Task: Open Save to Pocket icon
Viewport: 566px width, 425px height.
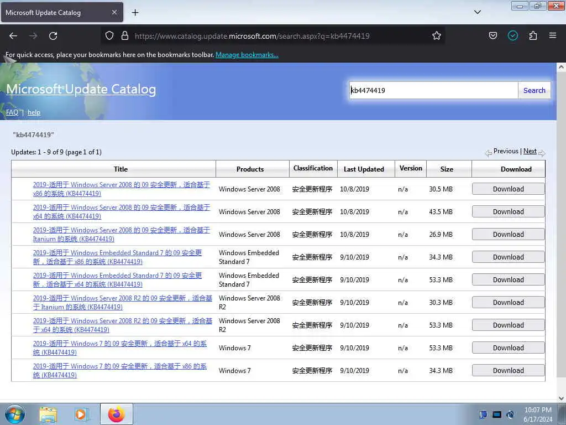Action: 492,35
